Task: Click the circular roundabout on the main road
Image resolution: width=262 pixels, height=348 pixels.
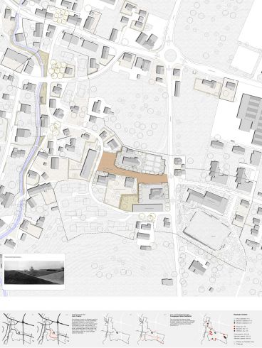Action: point(171,55)
